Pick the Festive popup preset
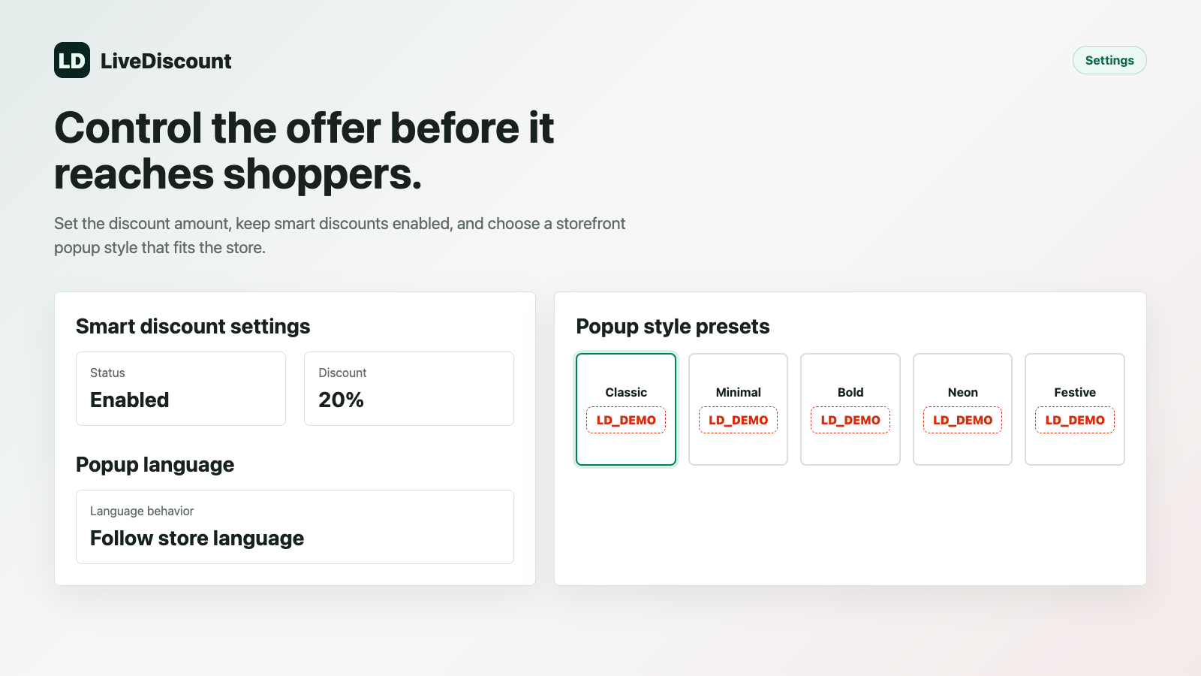The width and height of the screenshot is (1201, 676). point(1075,409)
